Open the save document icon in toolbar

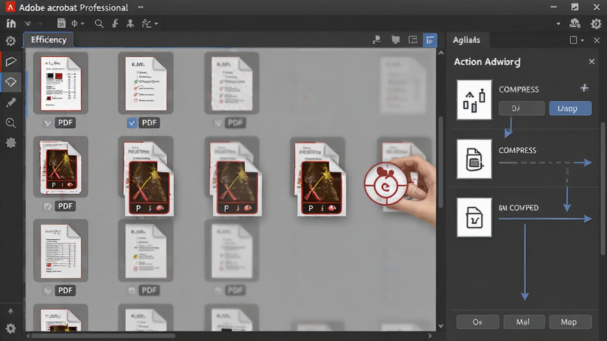point(61,23)
